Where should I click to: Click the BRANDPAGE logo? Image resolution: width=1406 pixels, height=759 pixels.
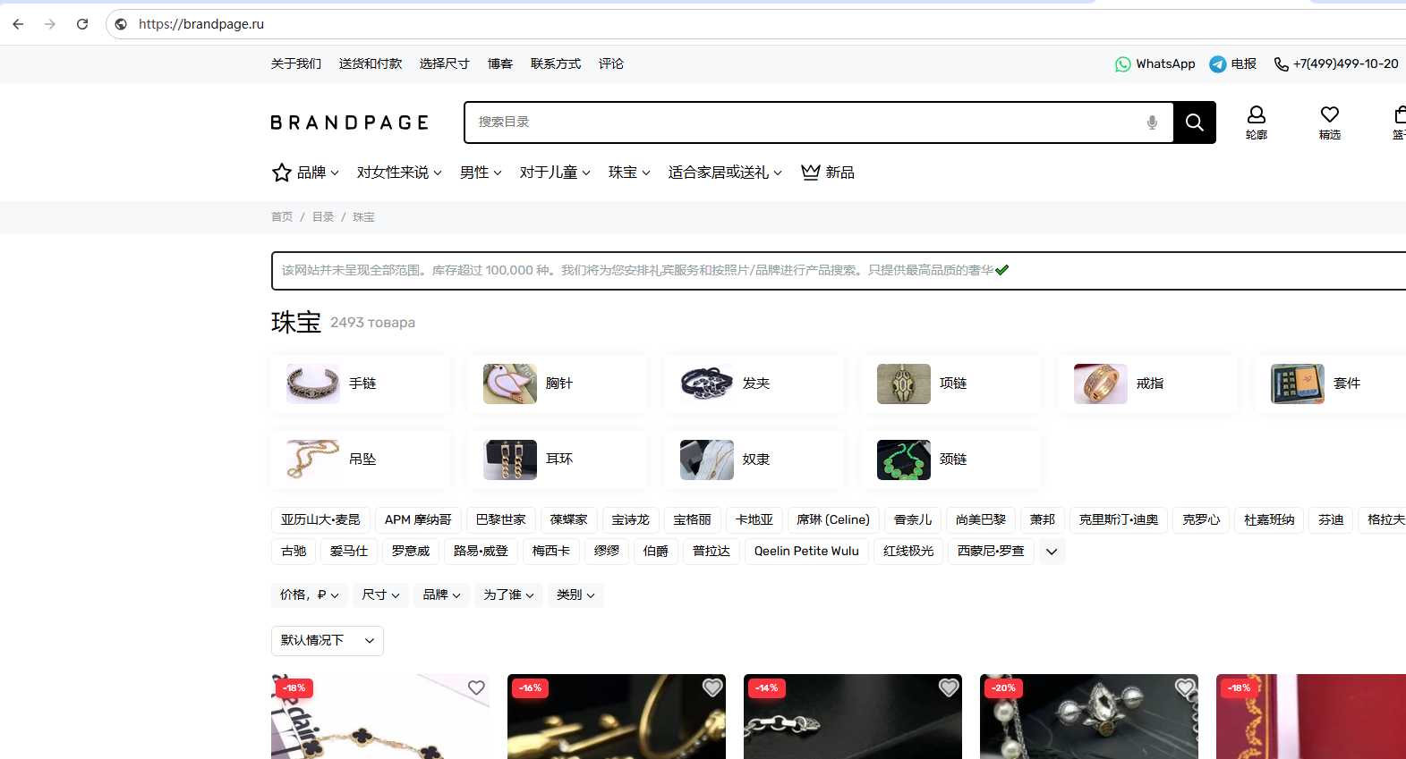(x=350, y=122)
